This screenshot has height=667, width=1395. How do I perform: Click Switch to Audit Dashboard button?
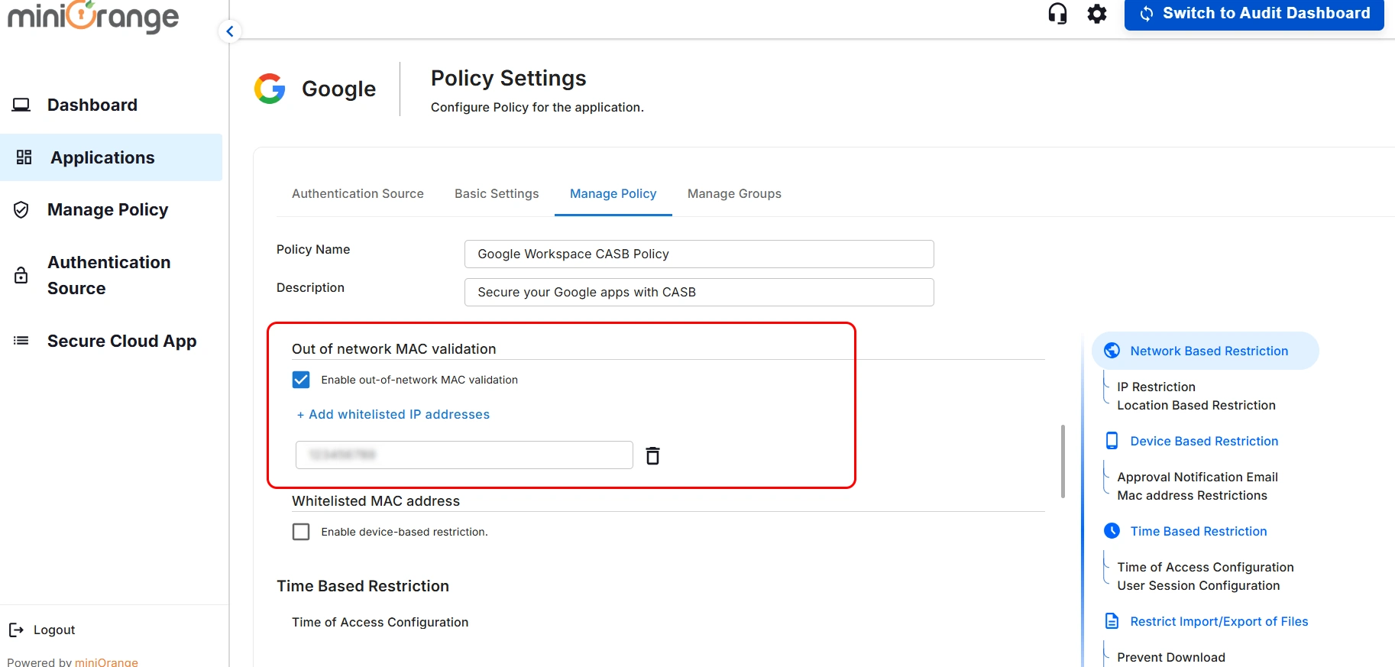coord(1254,14)
